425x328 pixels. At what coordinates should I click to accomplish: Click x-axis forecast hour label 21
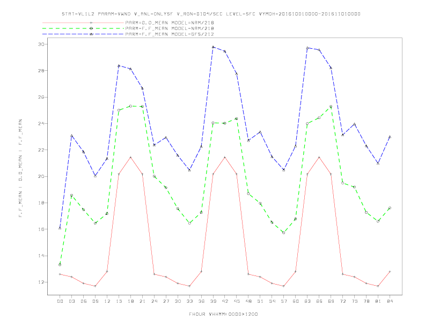tap(142, 301)
